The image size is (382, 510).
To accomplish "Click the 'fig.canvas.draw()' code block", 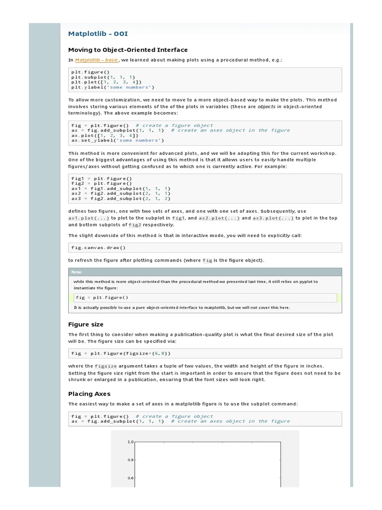I will click(x=205, y=248).
